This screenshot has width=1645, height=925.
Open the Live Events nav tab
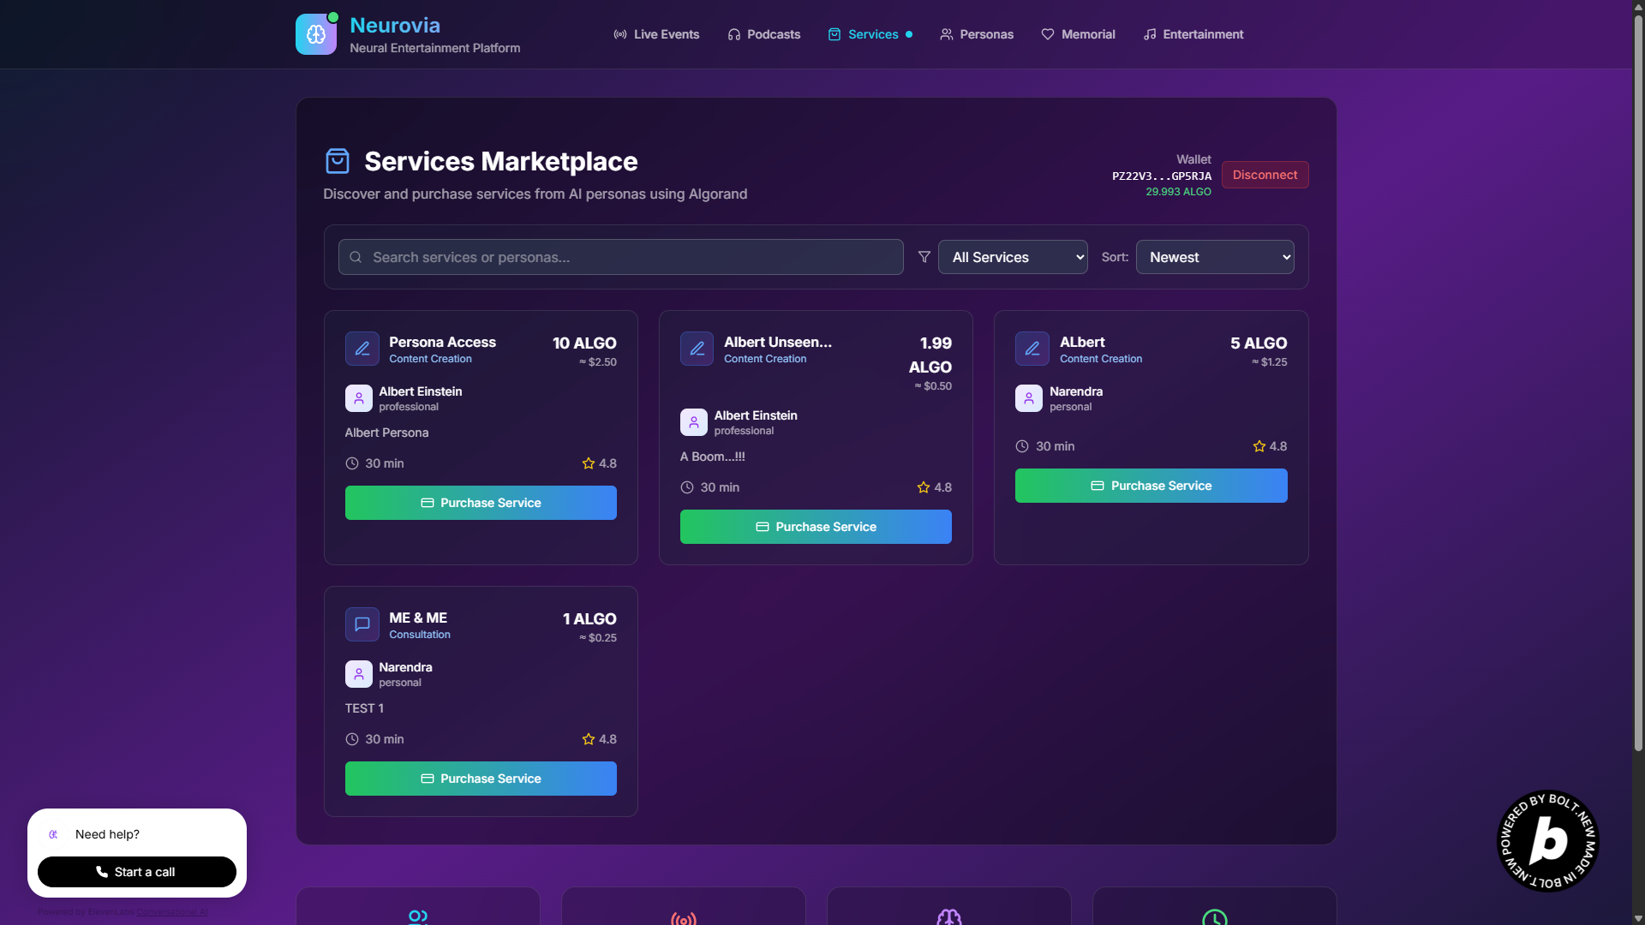[x=656, y=34]
